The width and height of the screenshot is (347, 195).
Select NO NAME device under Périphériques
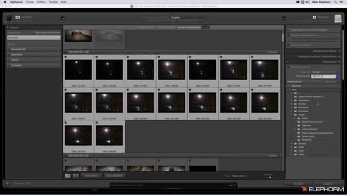(x=34, y=38)
